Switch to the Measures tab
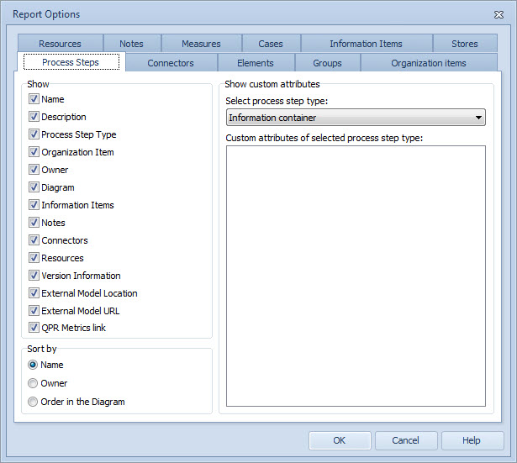Screen dimensions: 517x463 201,44
